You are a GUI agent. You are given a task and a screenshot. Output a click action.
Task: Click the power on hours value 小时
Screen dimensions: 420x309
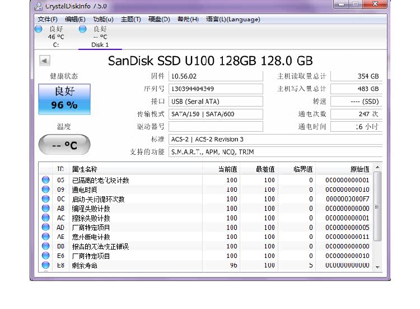pyautogui.click(x=356, y=127)
